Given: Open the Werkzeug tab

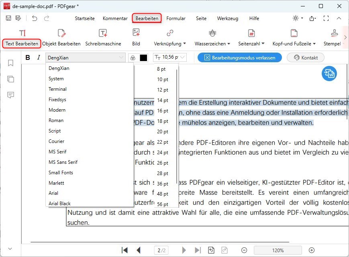Looking at the screenshot, I should pyautogui.click(x=227, y=18).
